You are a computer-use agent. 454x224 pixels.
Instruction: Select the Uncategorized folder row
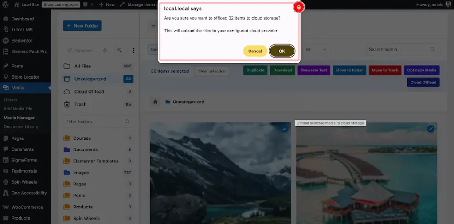[98, 79]
